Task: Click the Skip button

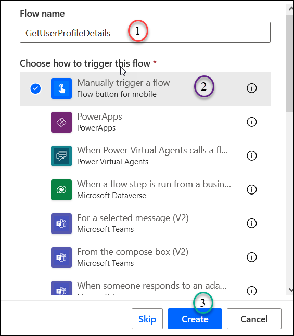Action: pyautogui.click(x=147, y=319)
